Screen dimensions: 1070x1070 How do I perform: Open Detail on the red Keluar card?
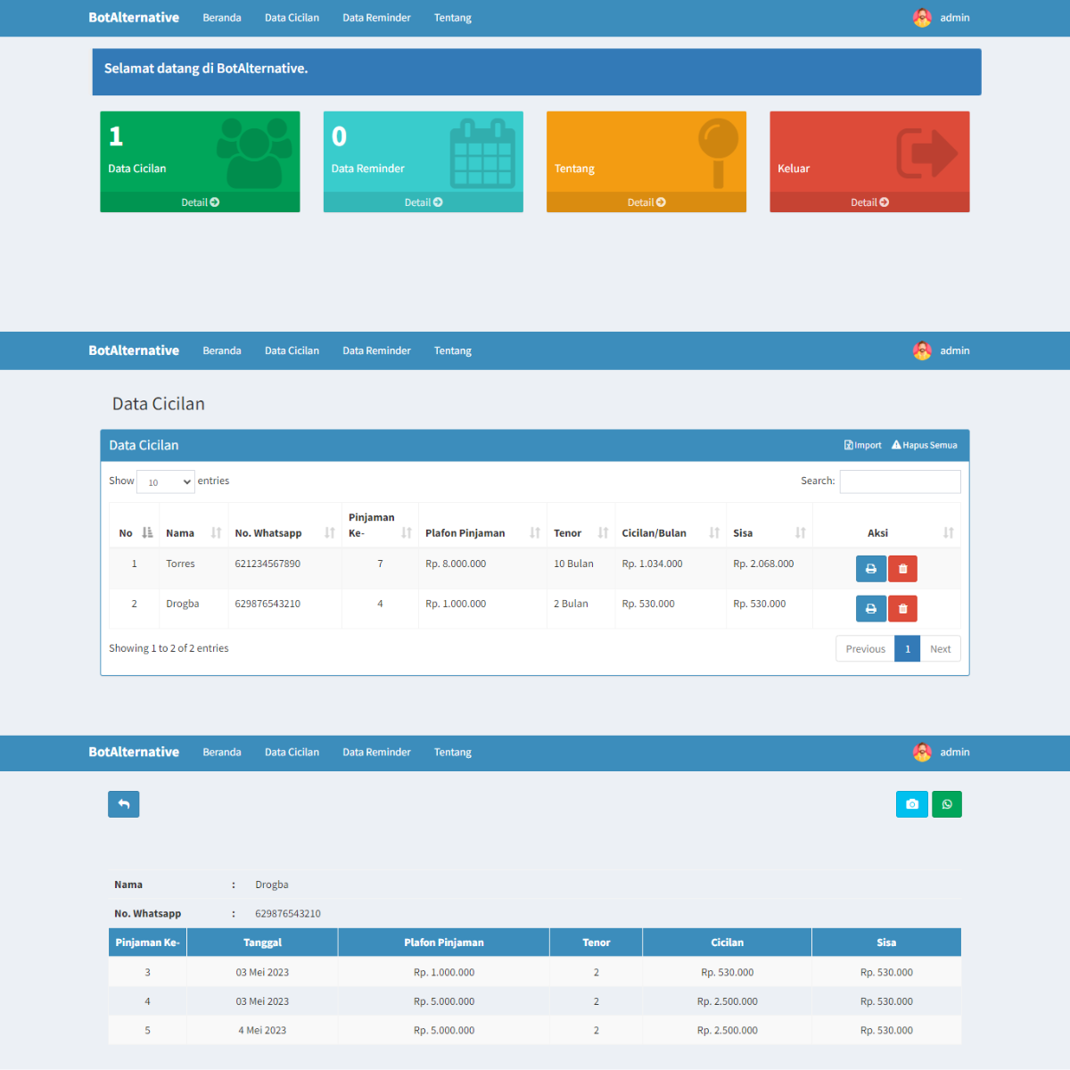pos(869,202)
